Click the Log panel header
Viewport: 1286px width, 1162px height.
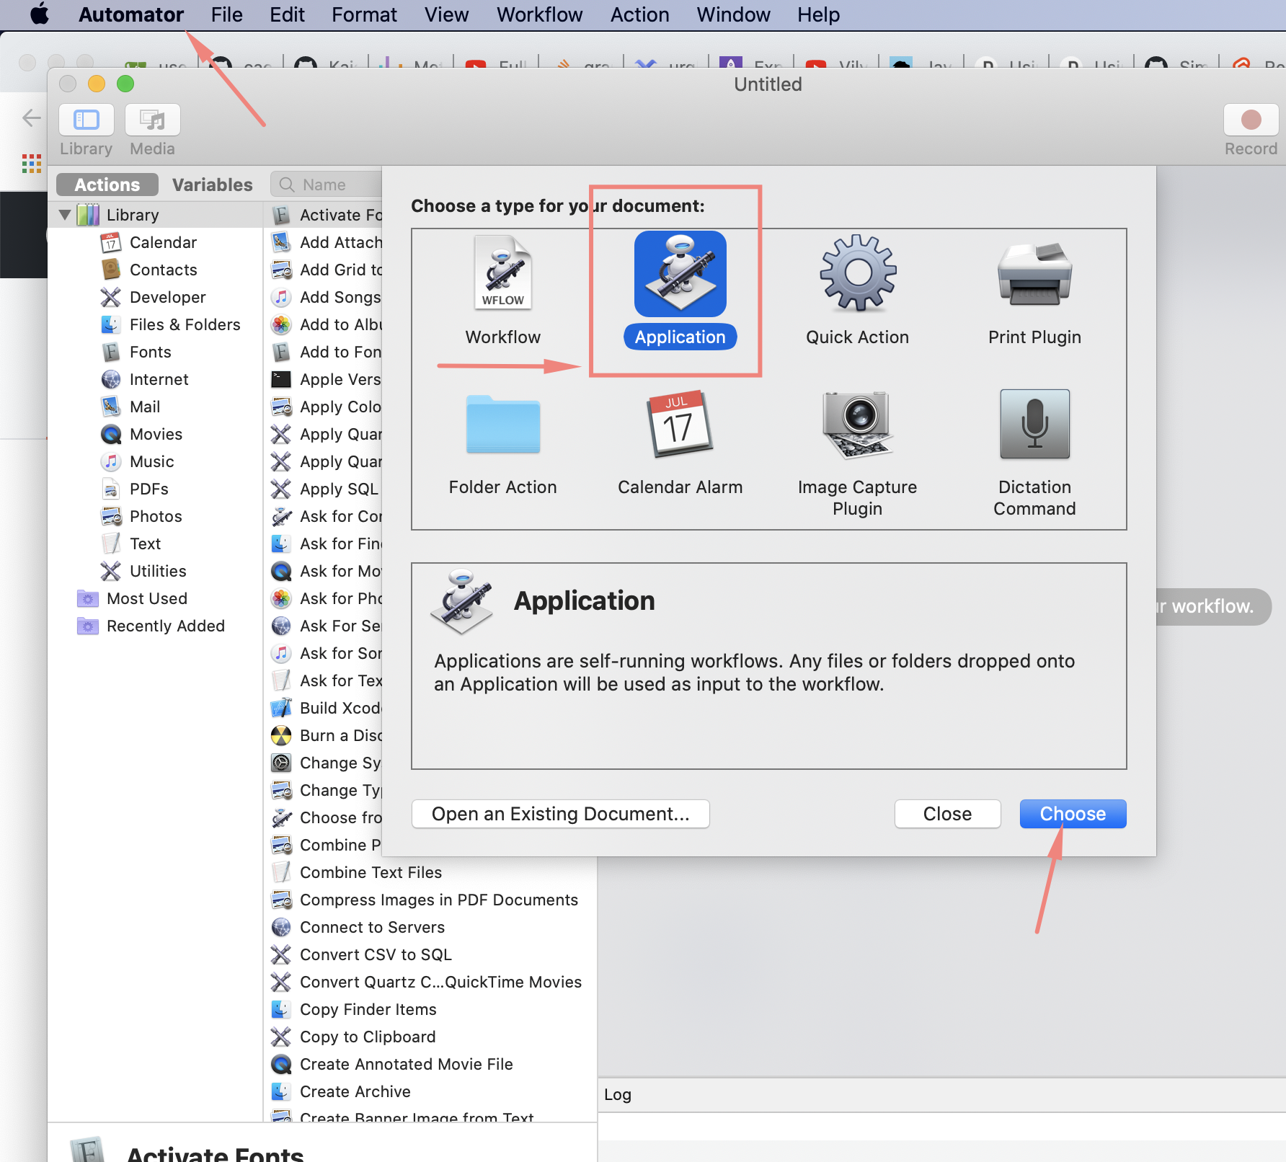pyautogui.click(x=941, y=1094)
